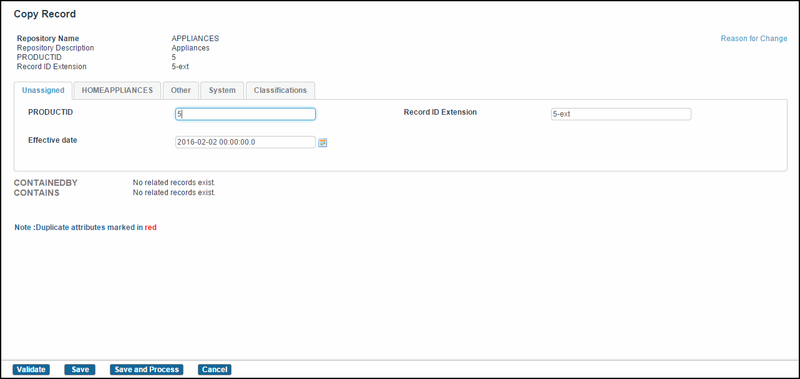The height and width of the screenshot is (379, 800).
Task: Click the Reason for Change link
Action: (754, 39)
